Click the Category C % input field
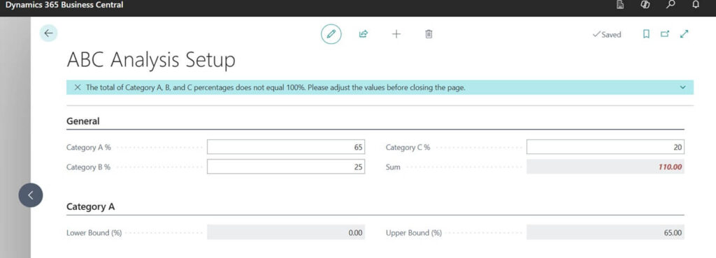The image size is (716, 258). click(x=606, y=147)
